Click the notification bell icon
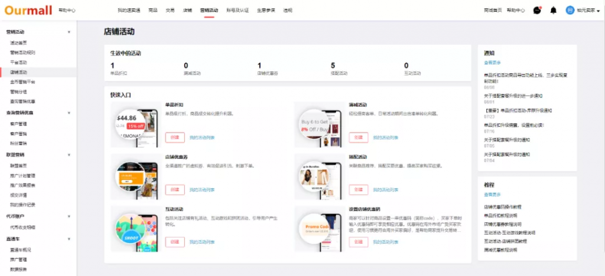This screenshot has height=276, width=605. click(553, 10)
